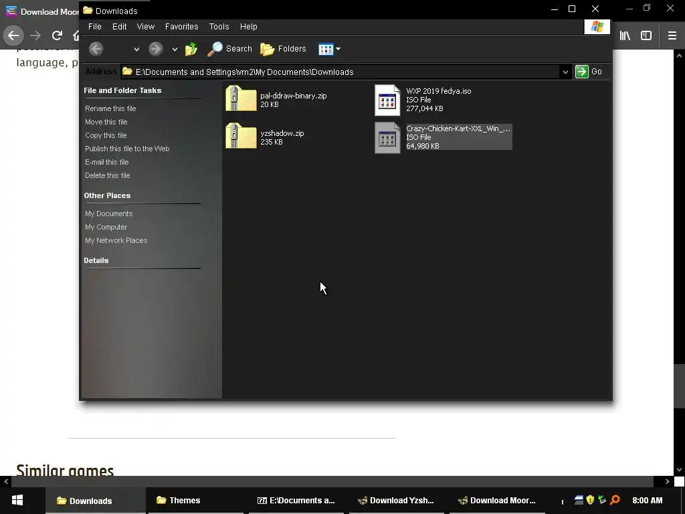Click the yellow security shield tray icon

click(x=590, y=499)
